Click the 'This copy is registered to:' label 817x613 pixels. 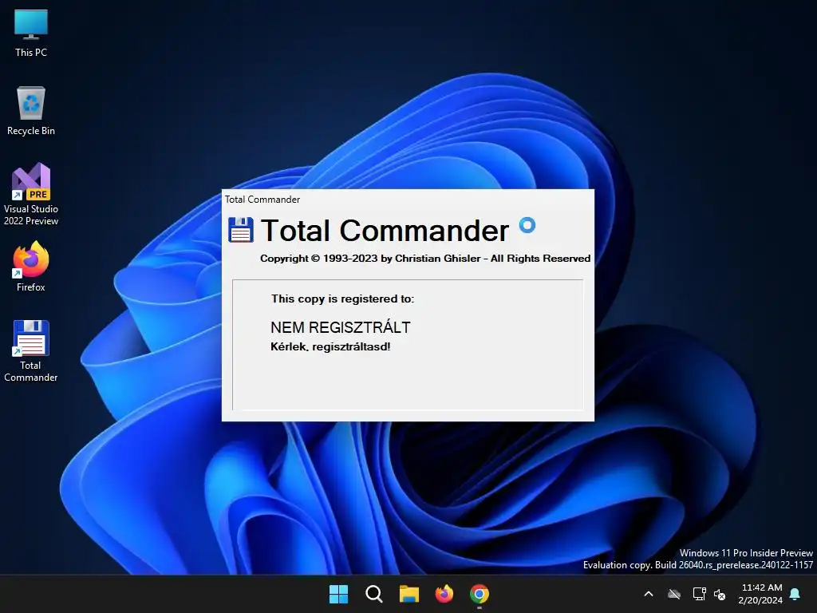point(342,299)
